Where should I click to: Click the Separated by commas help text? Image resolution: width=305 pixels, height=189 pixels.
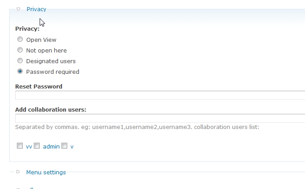click(x=137, y=127)
